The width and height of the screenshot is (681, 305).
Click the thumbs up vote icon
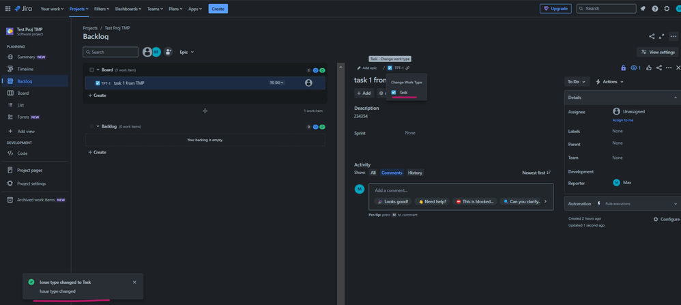click(x=649, y=68)
